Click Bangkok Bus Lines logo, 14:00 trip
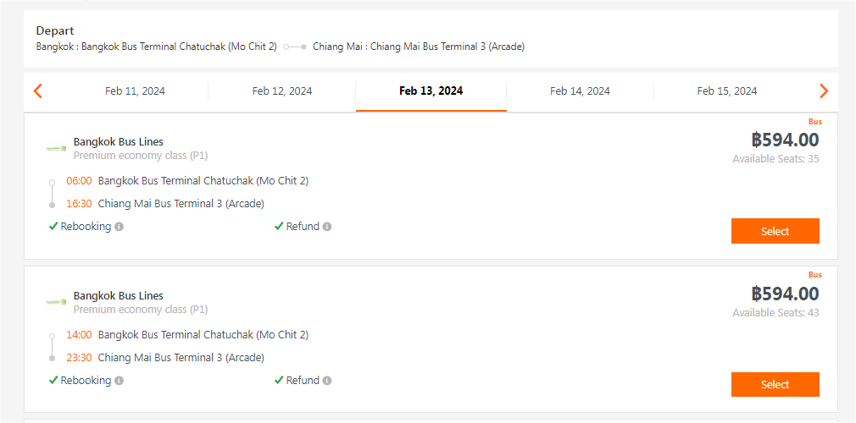The image size is (856, 423). (x=56, y=302)
